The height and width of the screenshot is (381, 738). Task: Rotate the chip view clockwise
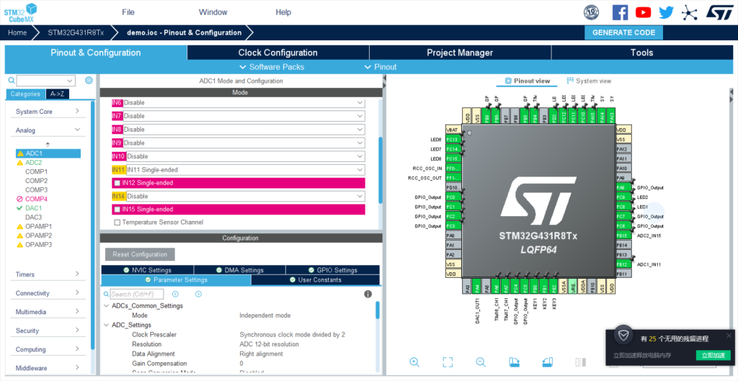(x=514, y=362)
